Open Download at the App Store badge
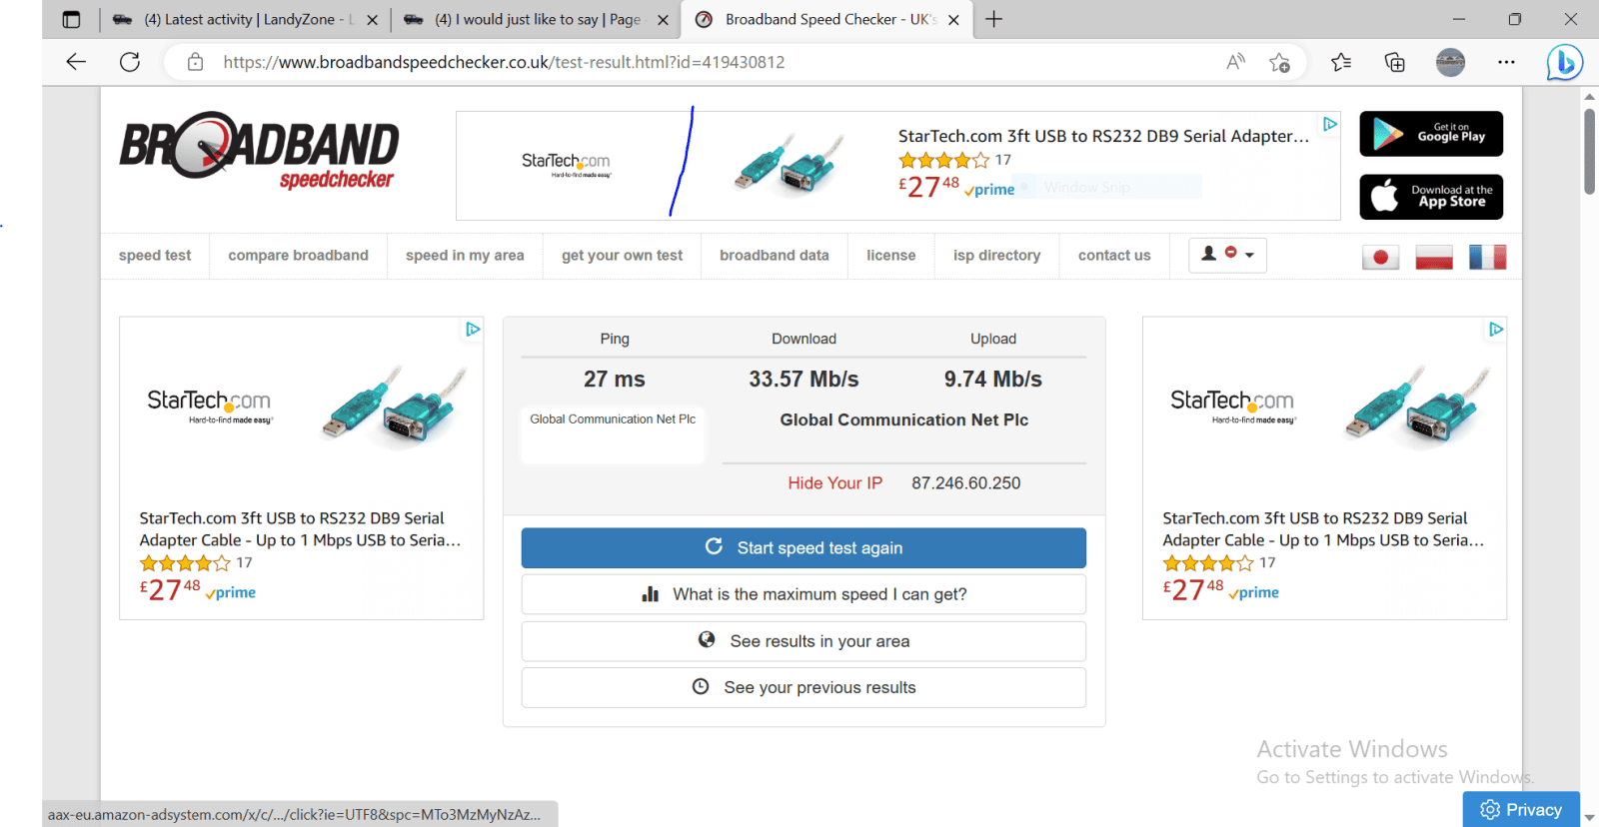This screenshot has width=1599, height=827. pos(1431,197)
